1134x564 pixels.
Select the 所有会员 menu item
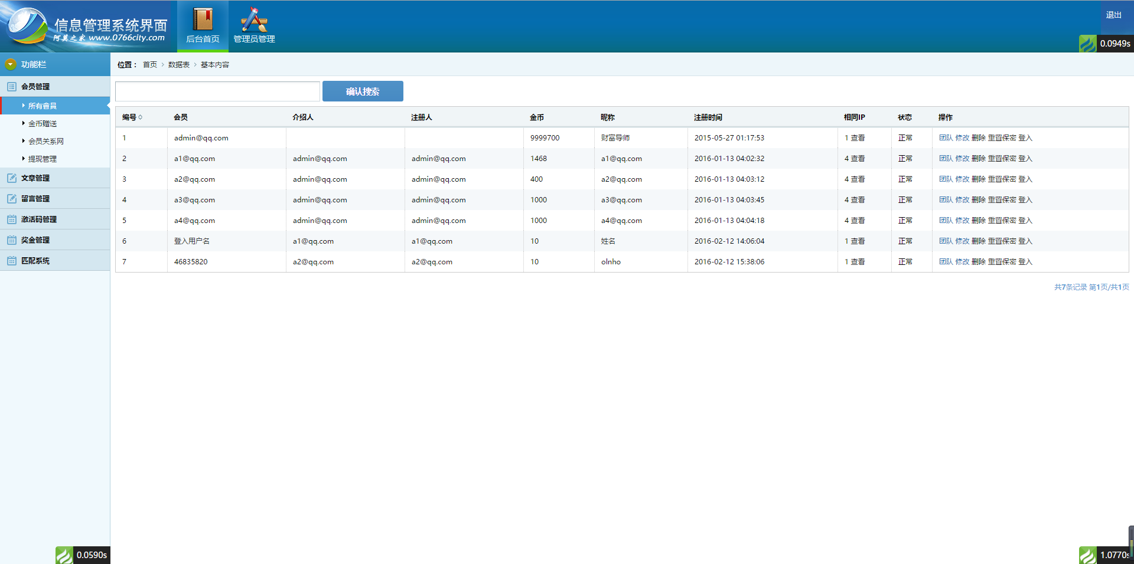point(43,106)
